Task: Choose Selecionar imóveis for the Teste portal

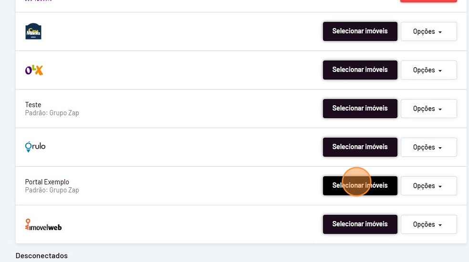Action: click(x=360, y=109)
